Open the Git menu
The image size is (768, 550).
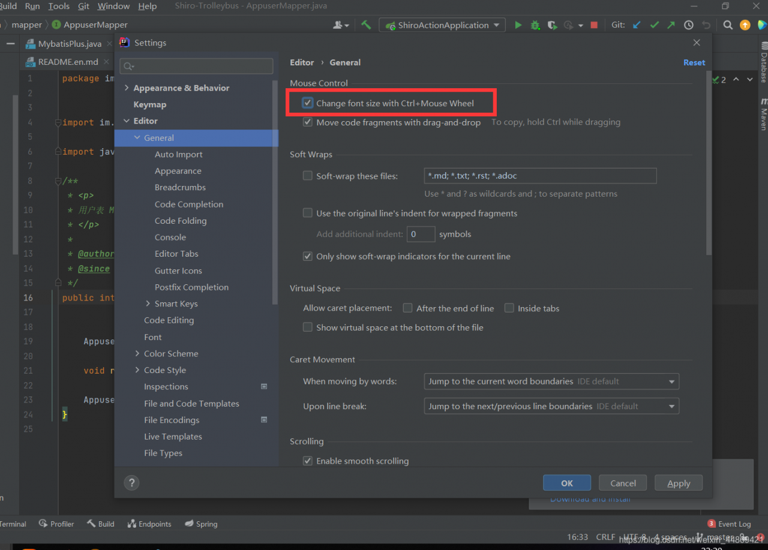pos(83,6)
